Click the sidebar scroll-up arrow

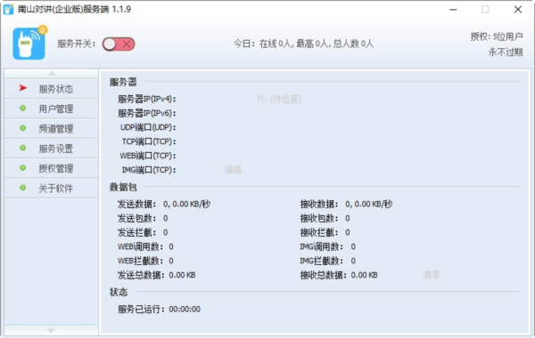51,74
